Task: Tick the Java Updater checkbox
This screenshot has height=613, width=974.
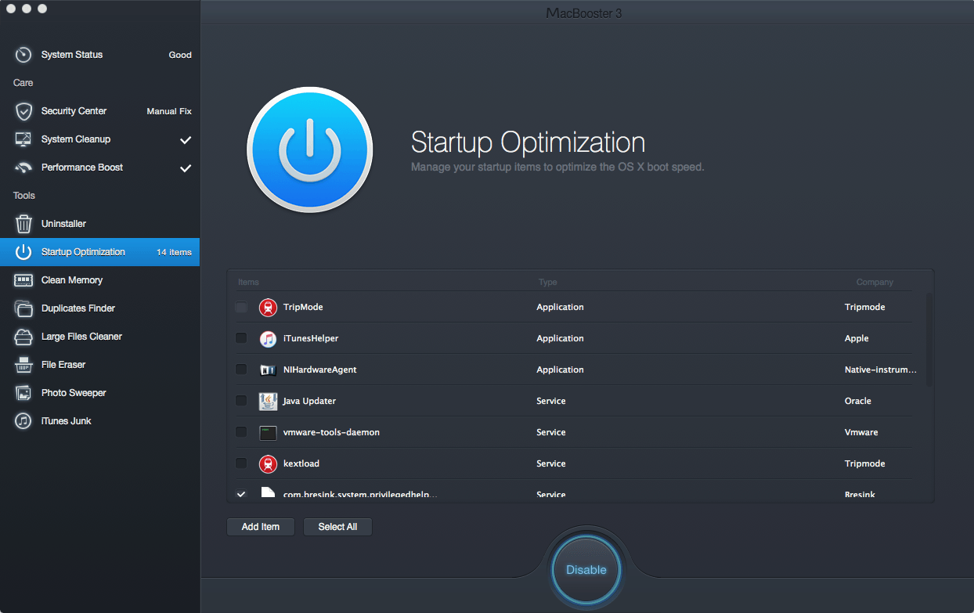Action: point(241,401)
